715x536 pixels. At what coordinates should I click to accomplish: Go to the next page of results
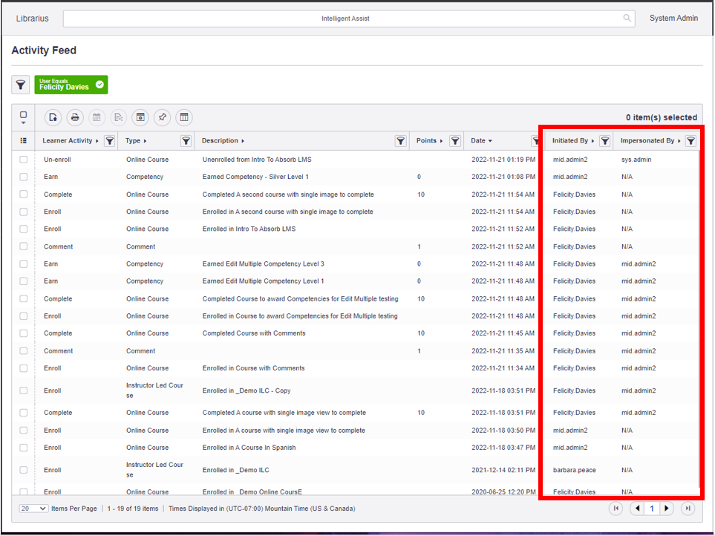click(x=667, y=508)
